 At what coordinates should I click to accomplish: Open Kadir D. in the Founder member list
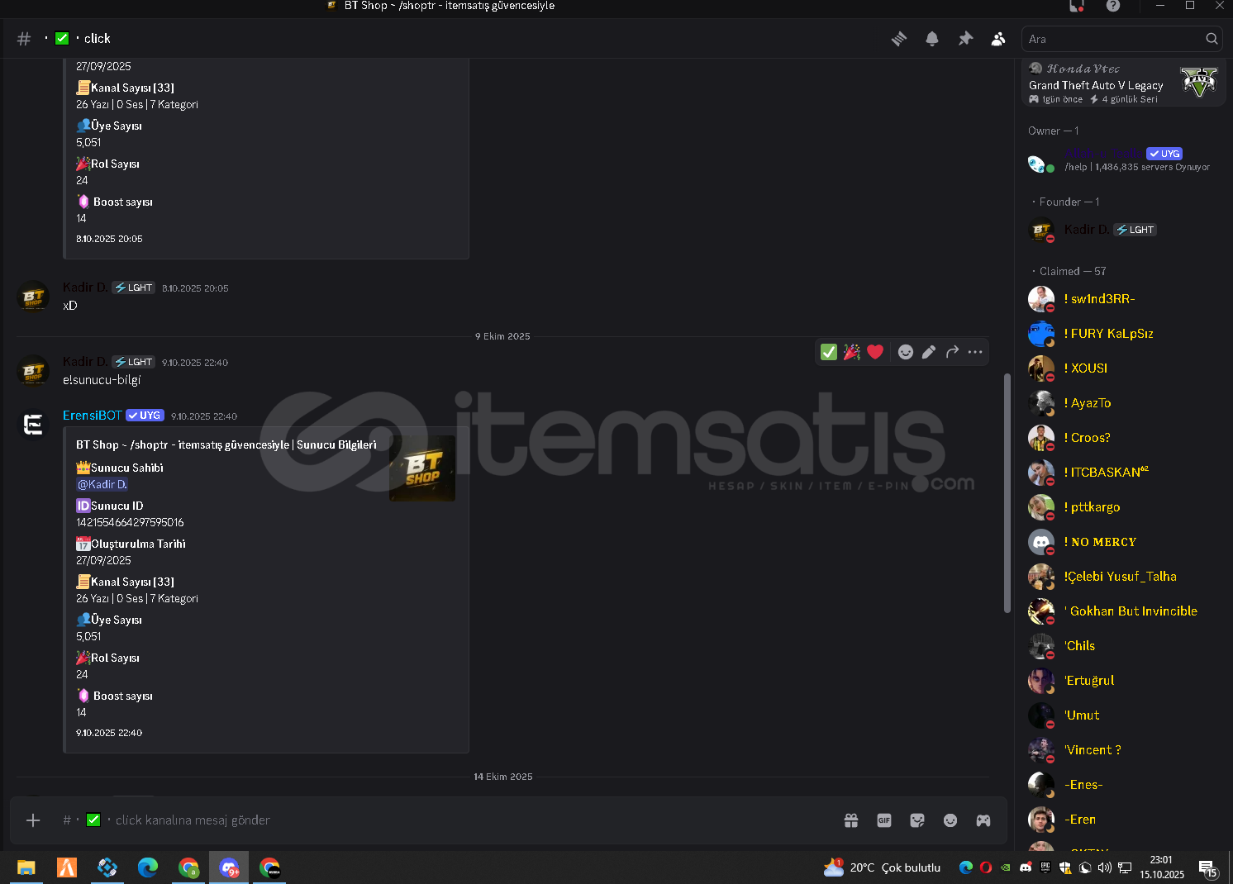1121,230
